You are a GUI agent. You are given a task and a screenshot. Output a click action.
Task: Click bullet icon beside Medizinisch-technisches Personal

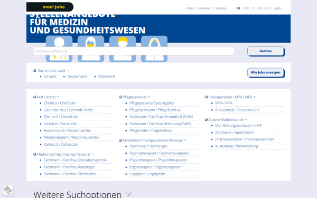pyautogui.click(x=34, y=154)
